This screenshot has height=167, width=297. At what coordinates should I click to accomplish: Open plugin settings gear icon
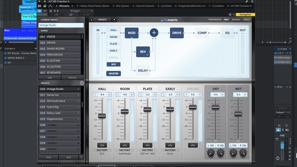230,14
